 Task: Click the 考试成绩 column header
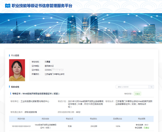(x=142, y=119)
